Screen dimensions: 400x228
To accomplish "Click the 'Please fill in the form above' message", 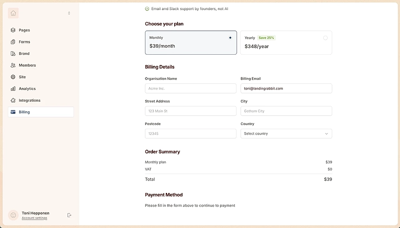I will (x=190, y=205).
